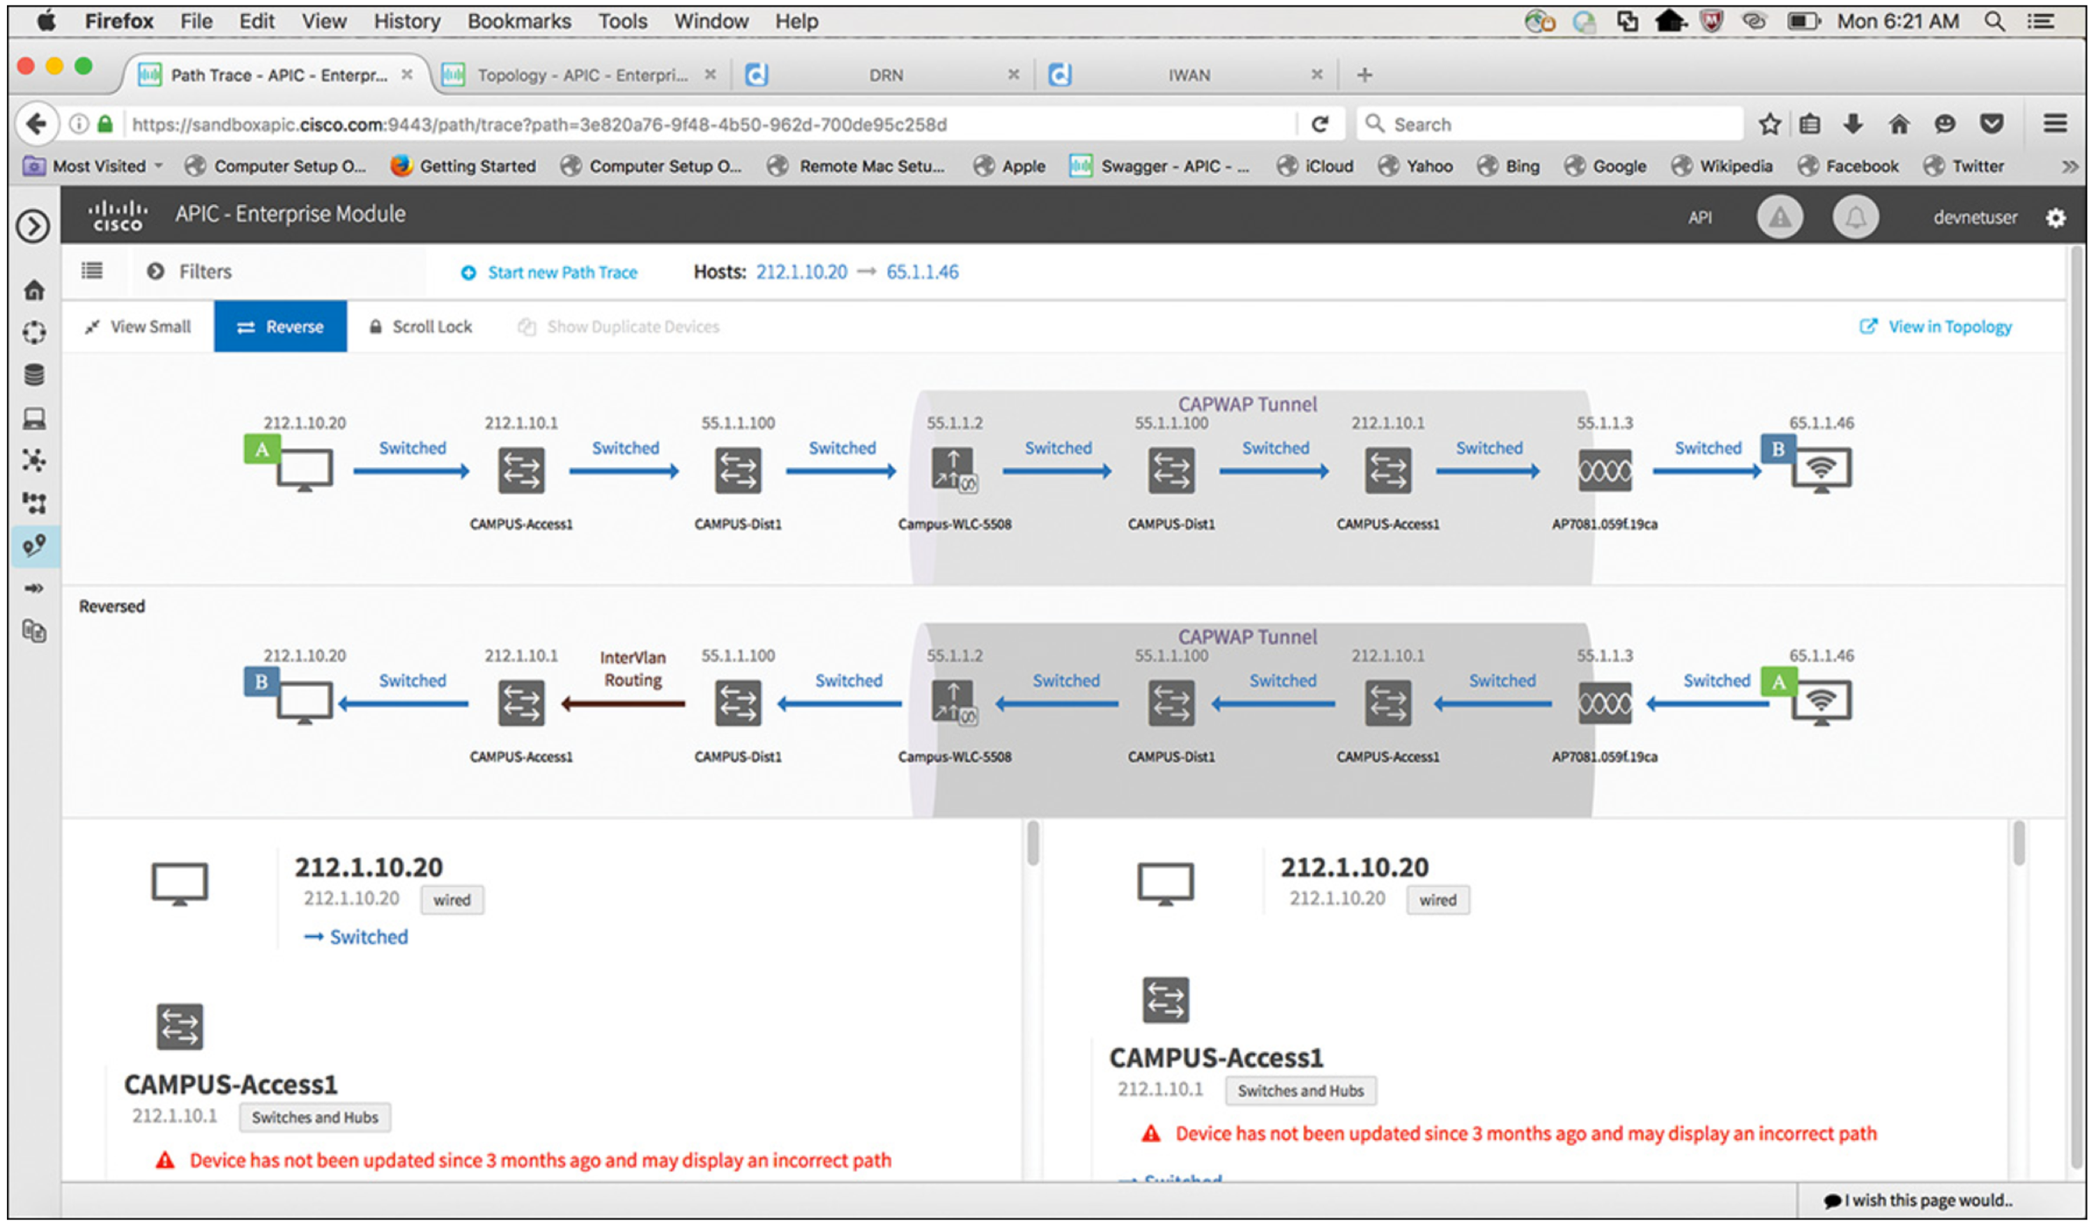Viewport: 2096px width, 1225px height.
Task: Expand the Filters panel
Action: (190, 271)
